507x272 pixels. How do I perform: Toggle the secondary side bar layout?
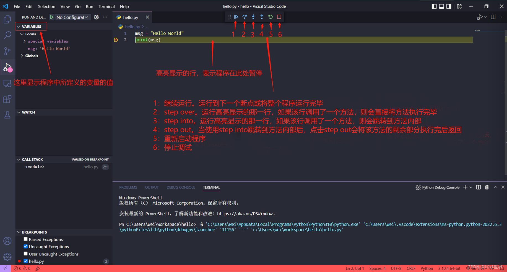click(x=449, y=6)
